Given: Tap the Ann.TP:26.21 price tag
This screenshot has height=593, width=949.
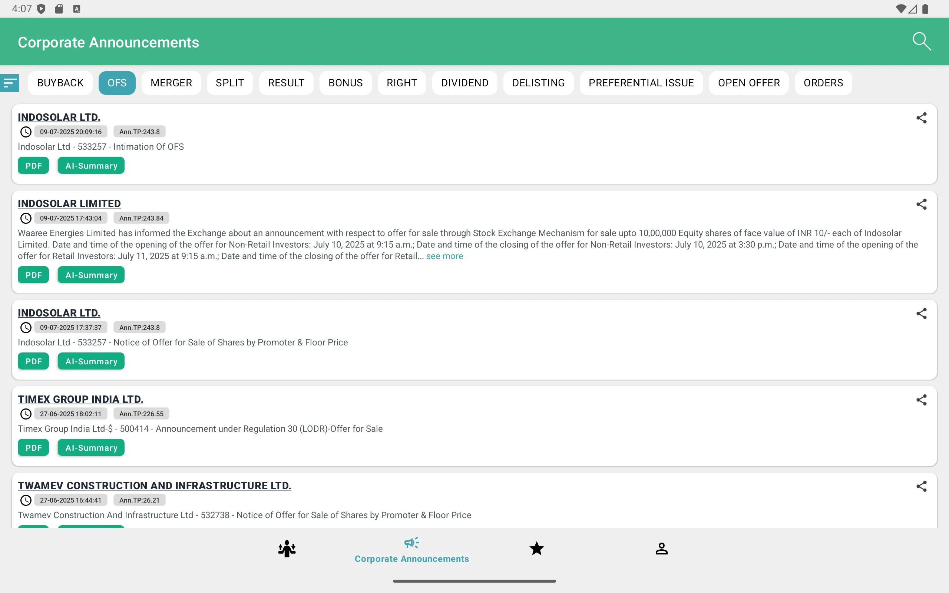Looking at the screenshot, I should coord(139,500).
